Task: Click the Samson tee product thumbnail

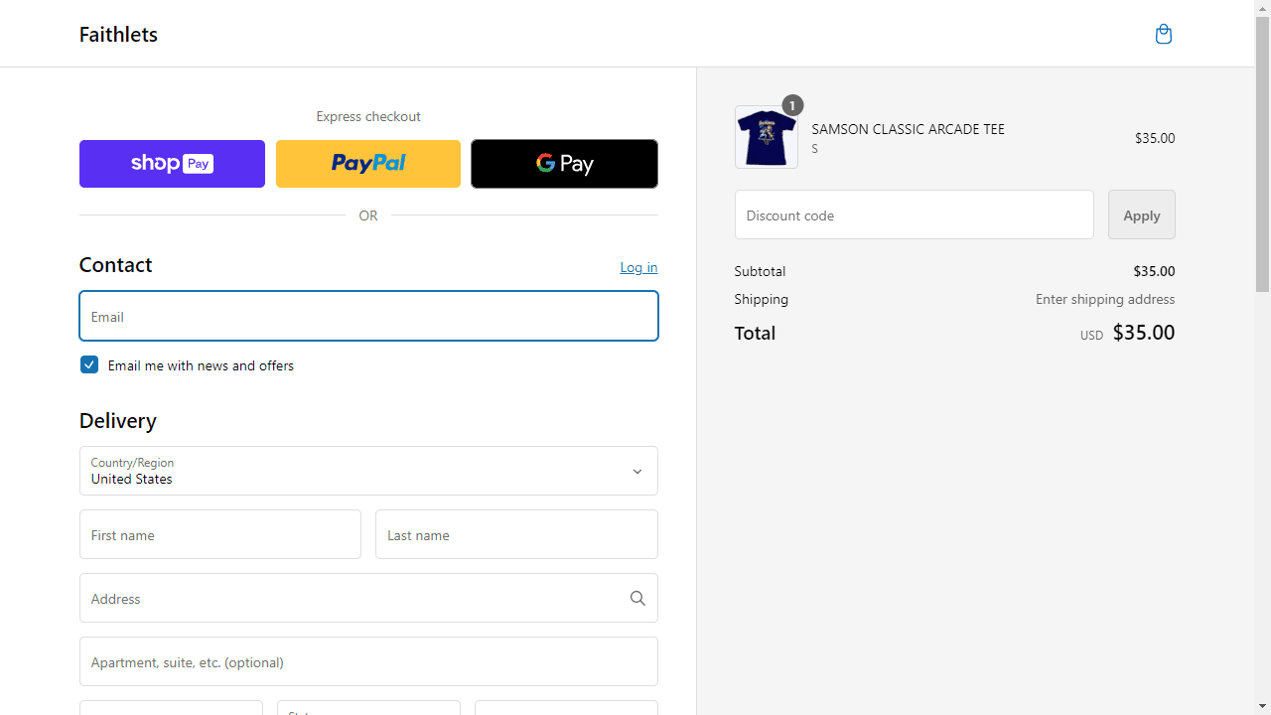Action: pos(767,137)
